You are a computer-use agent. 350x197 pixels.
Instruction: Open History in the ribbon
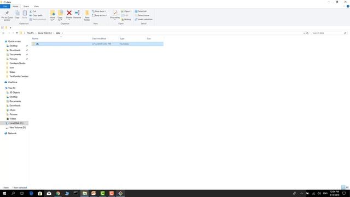(x=126, y=19)
